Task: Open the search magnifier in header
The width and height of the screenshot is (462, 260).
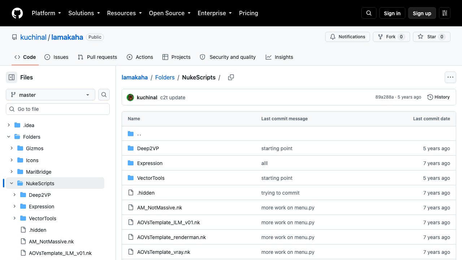Action: (369, 13)
